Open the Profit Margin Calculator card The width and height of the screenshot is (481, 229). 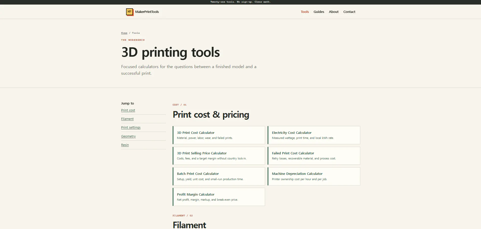[x=219, y=197]
